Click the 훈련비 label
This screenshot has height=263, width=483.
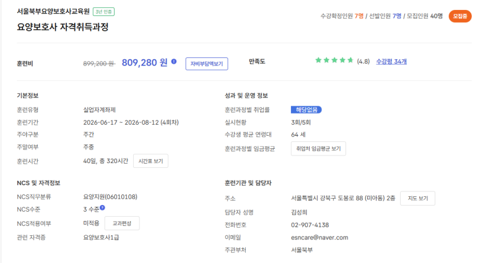(25, 64)
